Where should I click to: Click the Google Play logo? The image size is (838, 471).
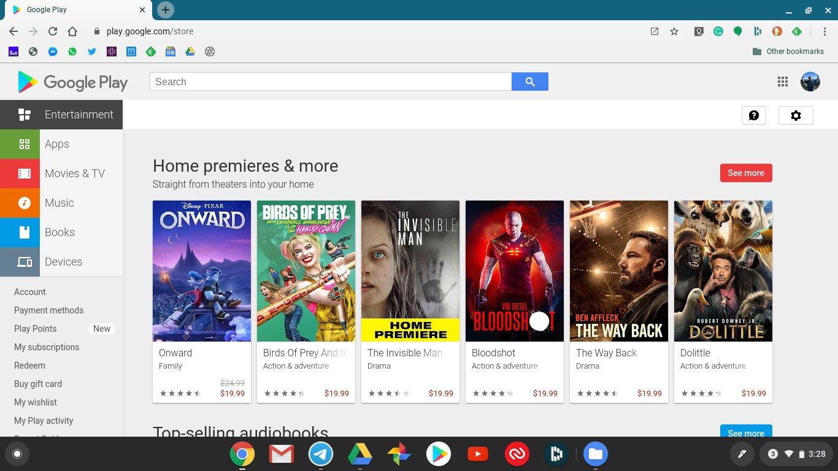[x=72, y=82]
